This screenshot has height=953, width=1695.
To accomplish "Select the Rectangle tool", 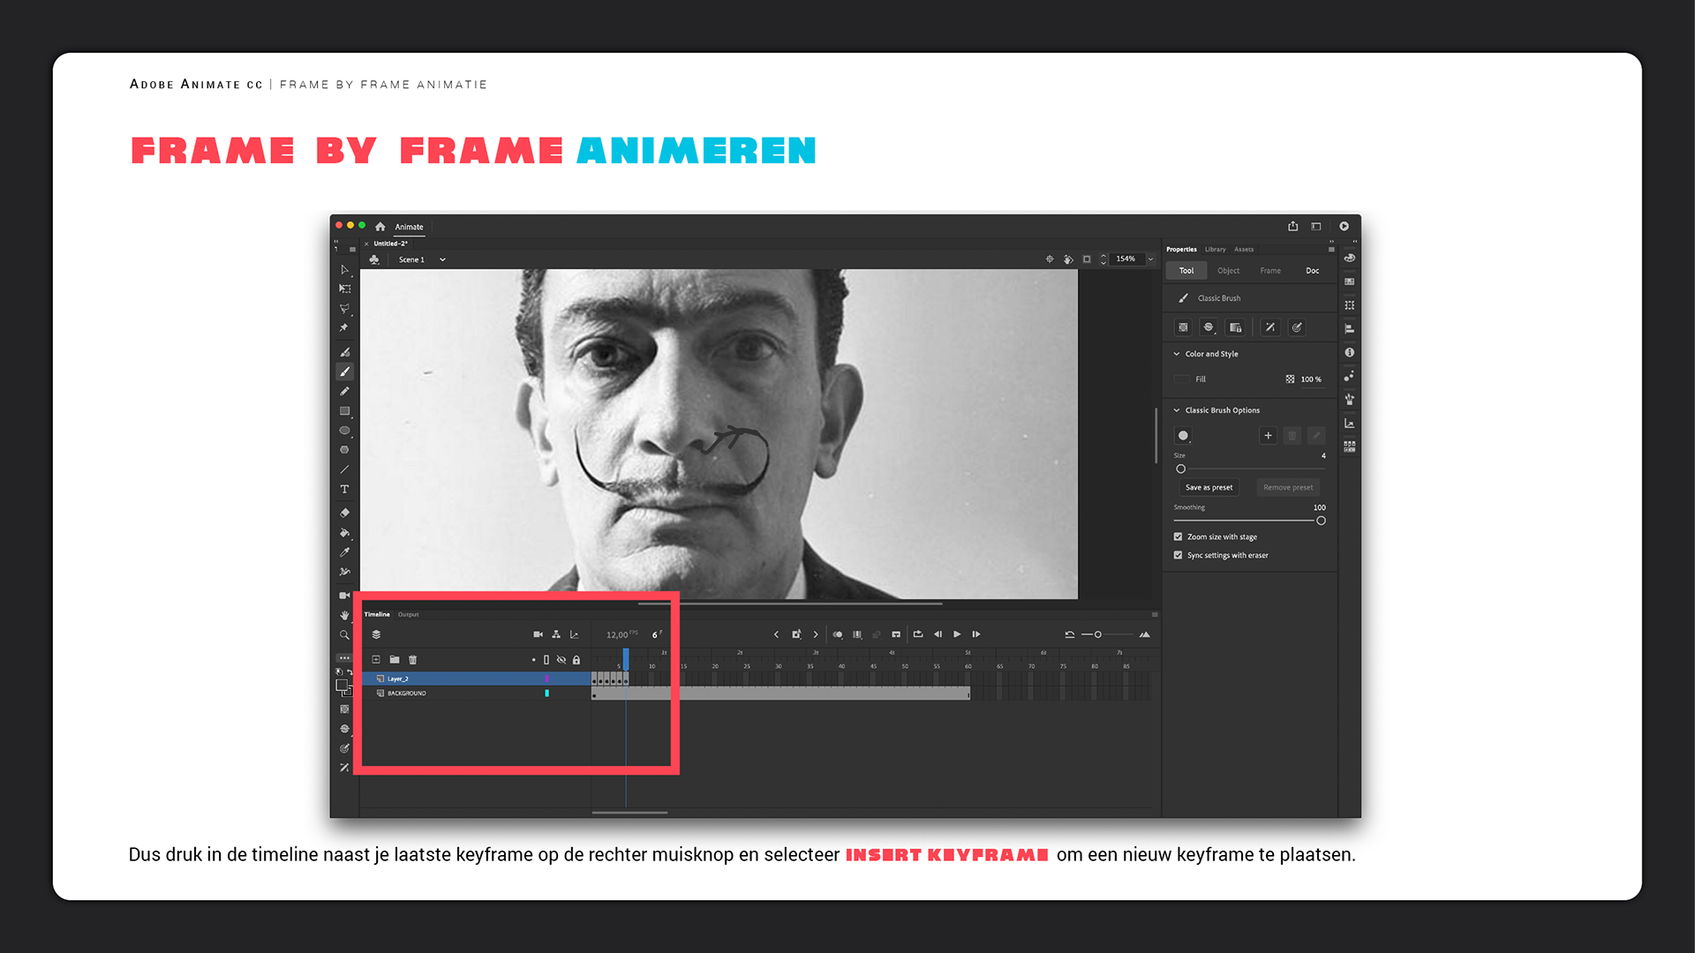I will 344,411.
